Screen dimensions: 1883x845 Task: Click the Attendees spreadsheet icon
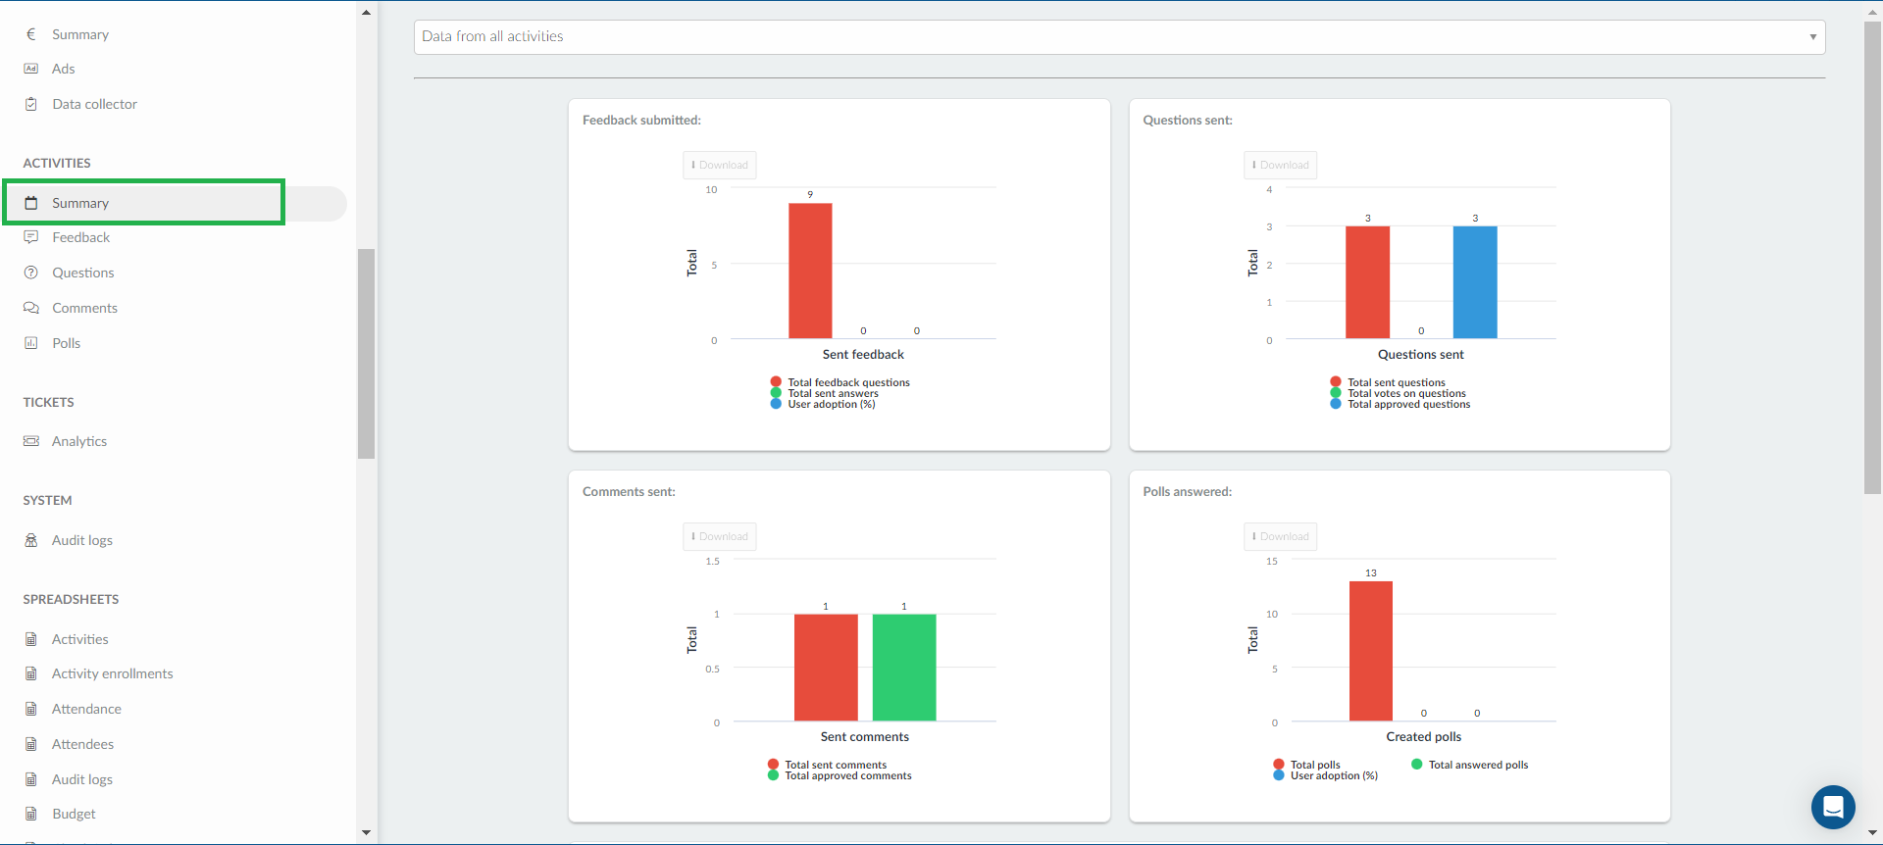[30, 744]
